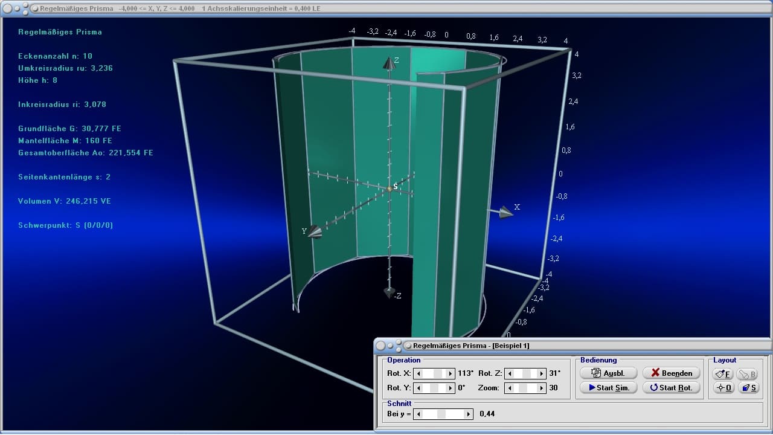The image size is (773, 435).
Task: Increase Rot. X with right arrow
Action: point(450,373)
